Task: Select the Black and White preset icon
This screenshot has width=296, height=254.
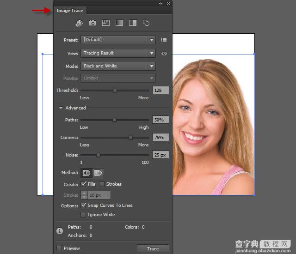Action: pyautogui.click(x=133, y=23)
